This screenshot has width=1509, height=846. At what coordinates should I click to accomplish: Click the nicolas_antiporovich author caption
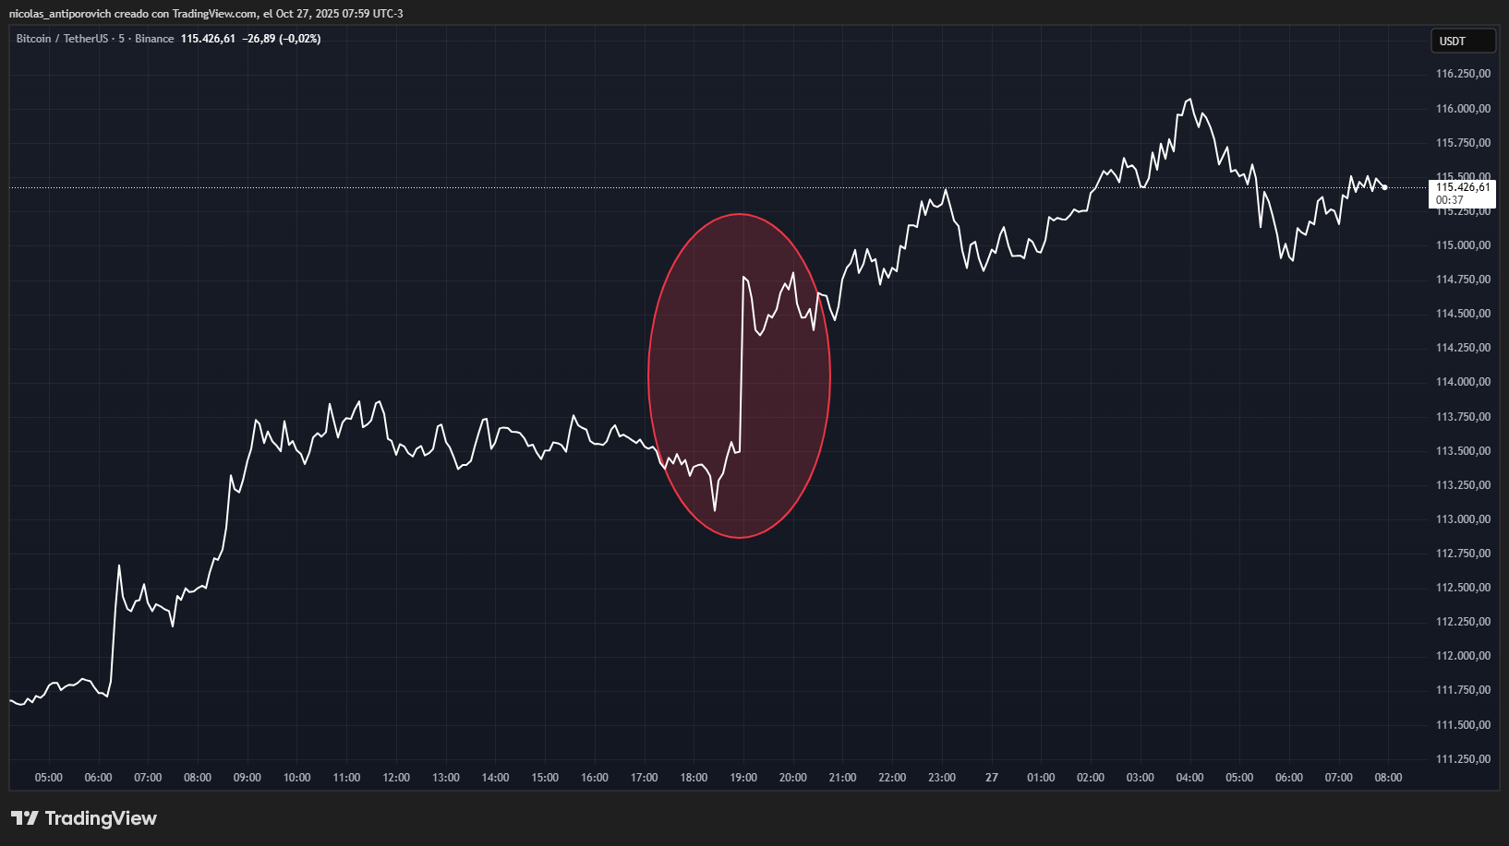(x=60, y=14)
